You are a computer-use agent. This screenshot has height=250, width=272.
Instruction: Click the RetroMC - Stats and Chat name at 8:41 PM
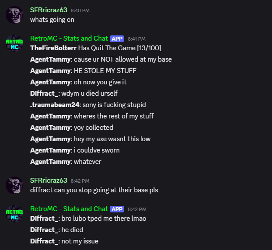[69, 38]
